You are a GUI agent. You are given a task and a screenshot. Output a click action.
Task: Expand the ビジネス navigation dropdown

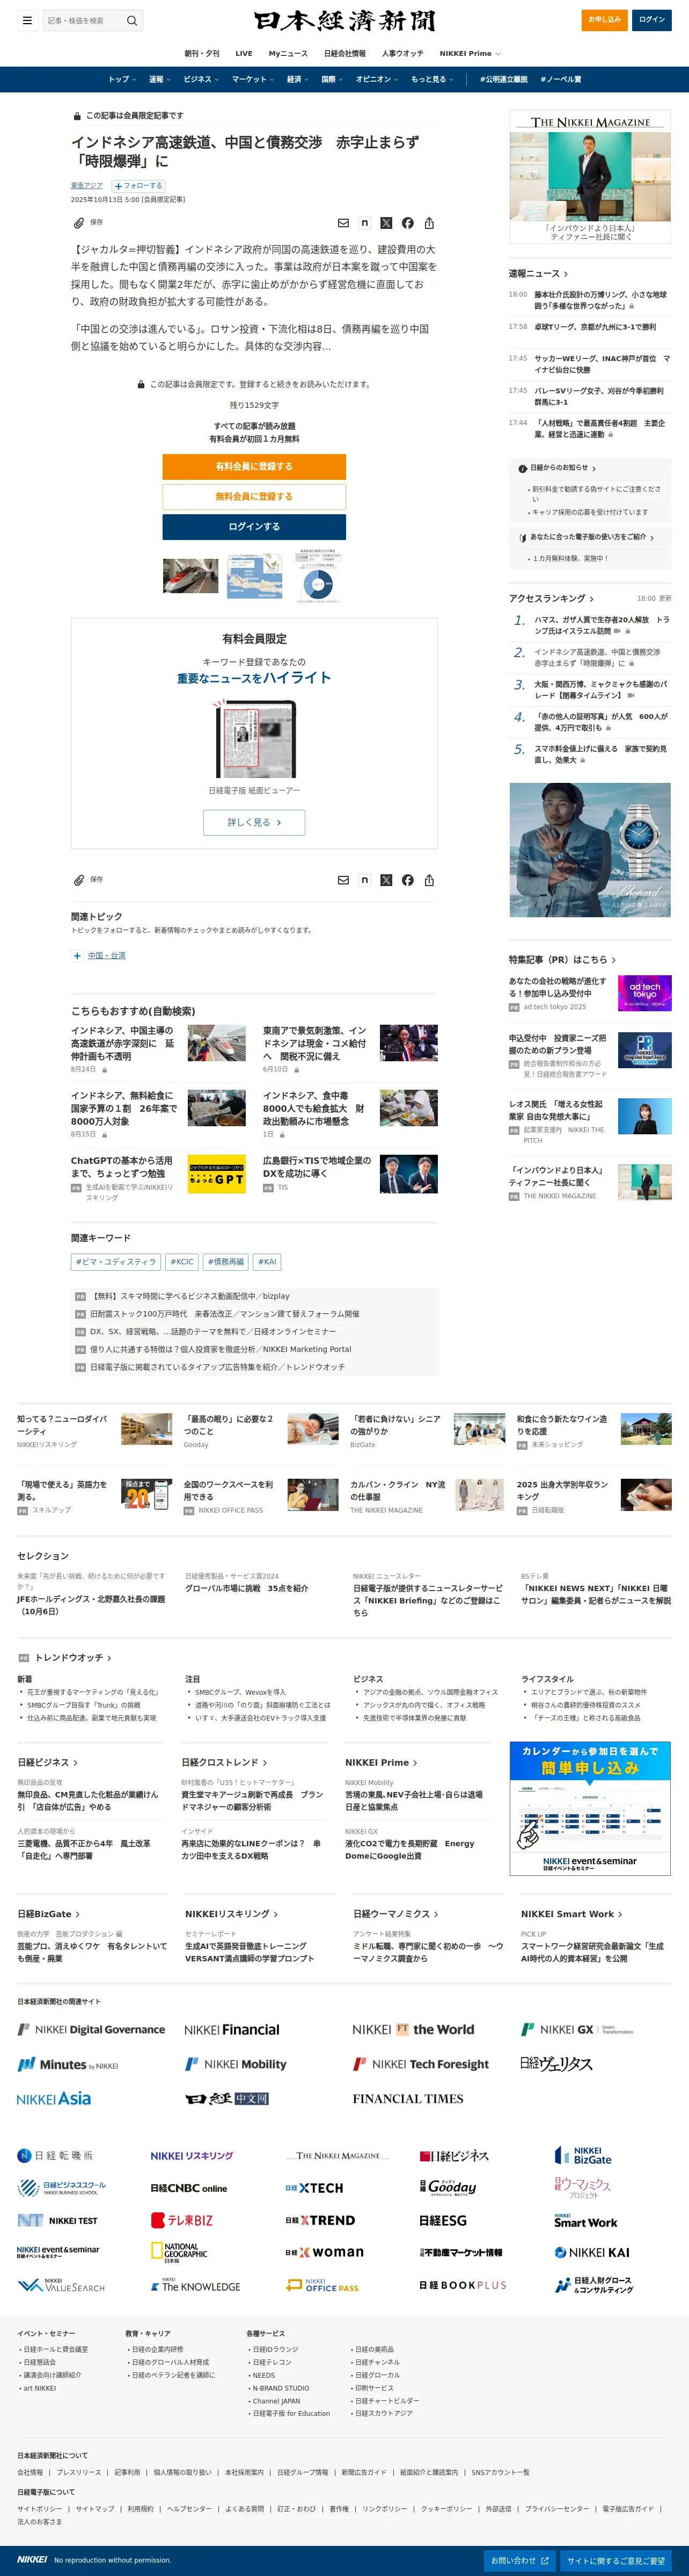pyautogui.click(x=201, y=79)
